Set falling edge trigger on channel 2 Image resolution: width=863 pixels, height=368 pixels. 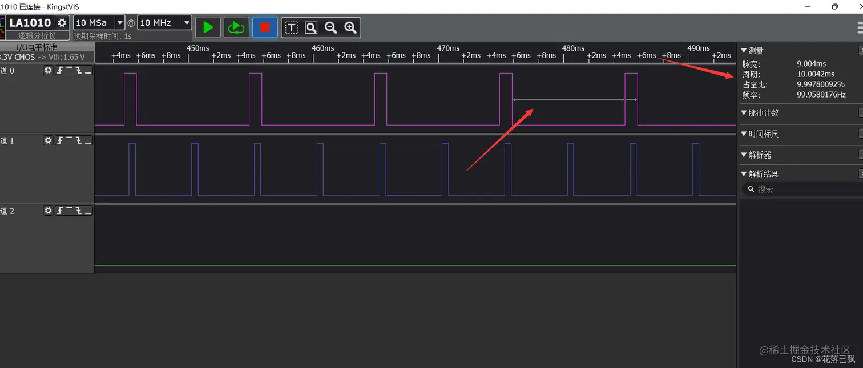pyautogui.click(x=78, y=211)
